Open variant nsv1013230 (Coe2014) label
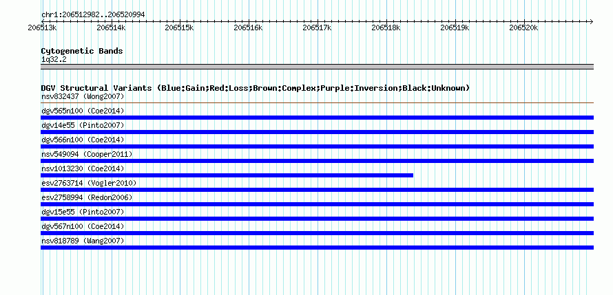The height and width of the screenshot is (295, 613). (83, 168)
